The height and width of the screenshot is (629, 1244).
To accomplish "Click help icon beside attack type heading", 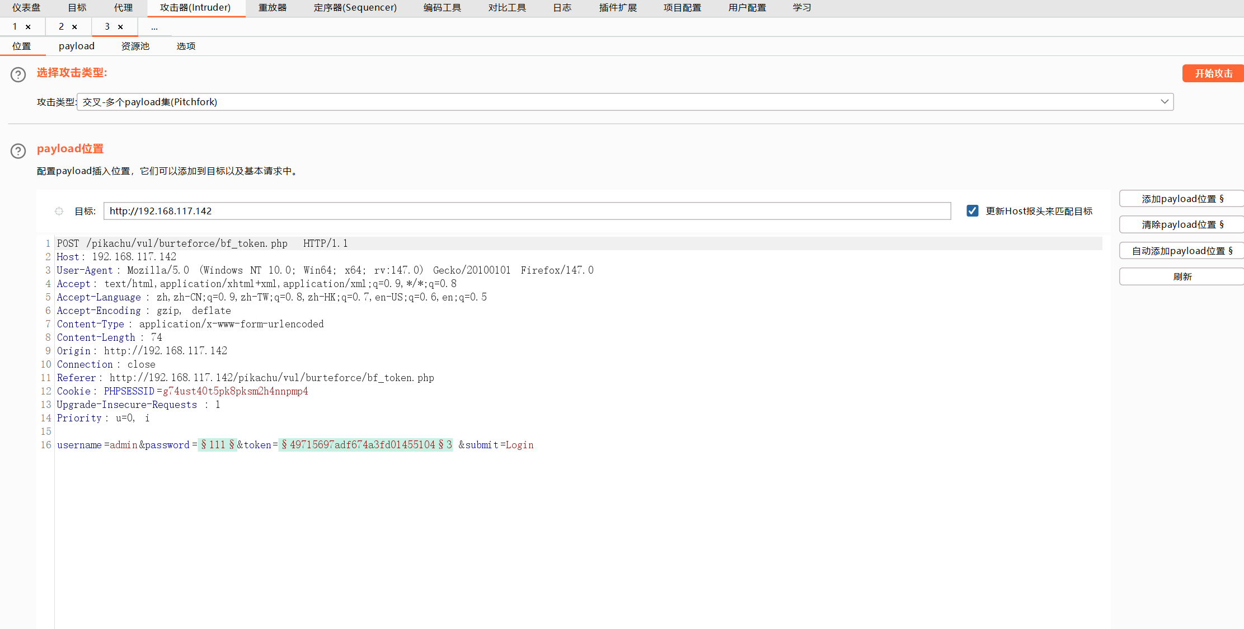I will (18, 74).
